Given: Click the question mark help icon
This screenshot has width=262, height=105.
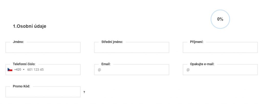Looking at the screenshot, I should 84,92.
